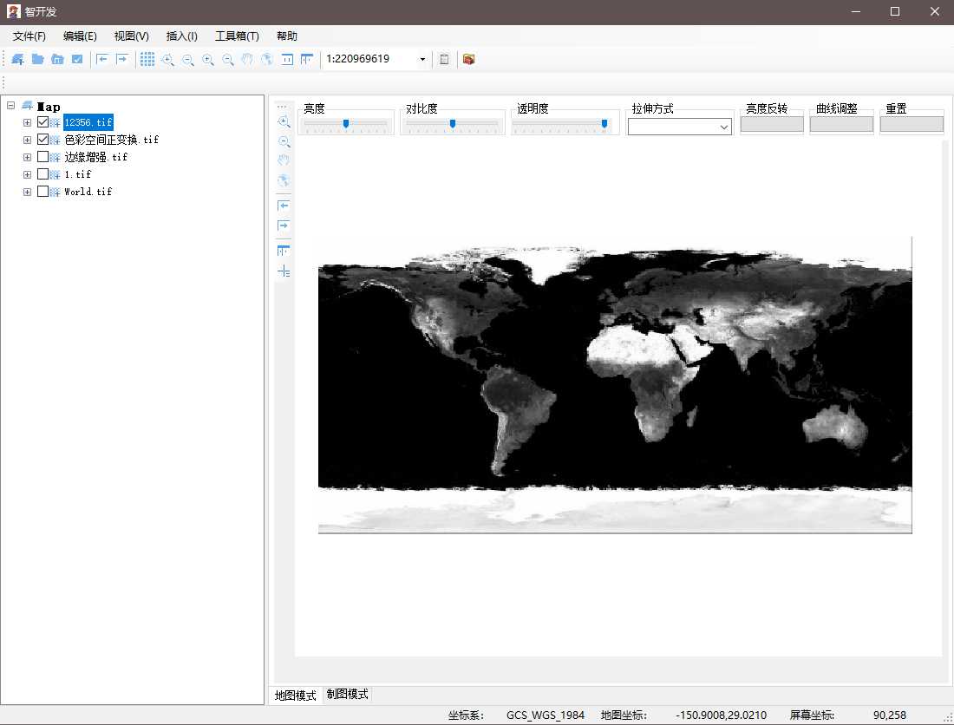Activate the pan hand tool in top toolbar
954x725 pixels.
tap(247, 59)
